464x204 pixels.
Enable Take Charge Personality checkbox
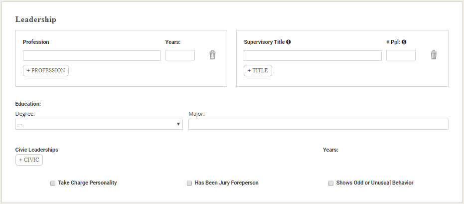coord(53,183)
